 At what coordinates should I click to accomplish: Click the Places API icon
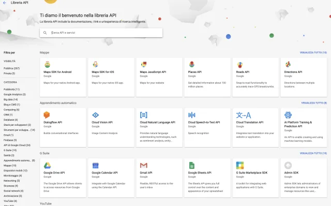tap(192, 64)
